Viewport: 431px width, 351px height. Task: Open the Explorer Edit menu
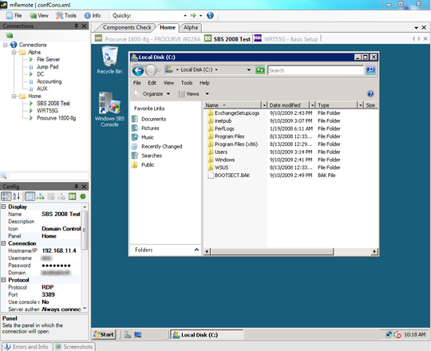(152, 83)
